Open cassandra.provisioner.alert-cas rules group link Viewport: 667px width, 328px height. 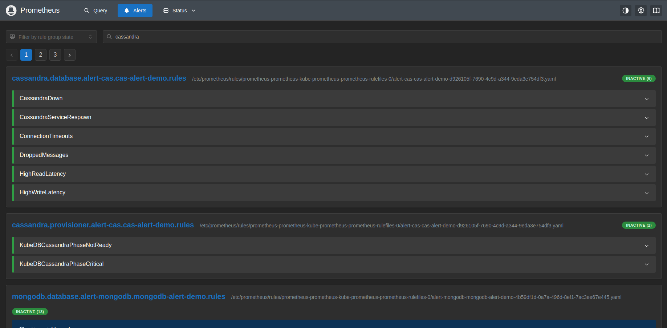point(103,225)
